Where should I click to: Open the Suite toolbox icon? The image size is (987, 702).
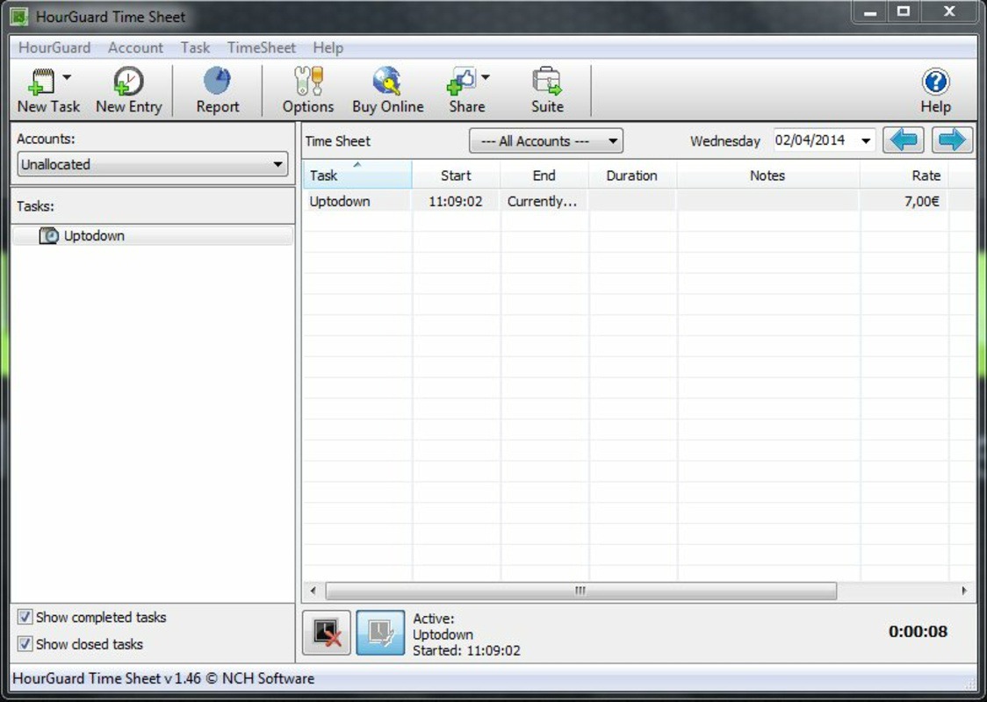click(x=546, y=81)
